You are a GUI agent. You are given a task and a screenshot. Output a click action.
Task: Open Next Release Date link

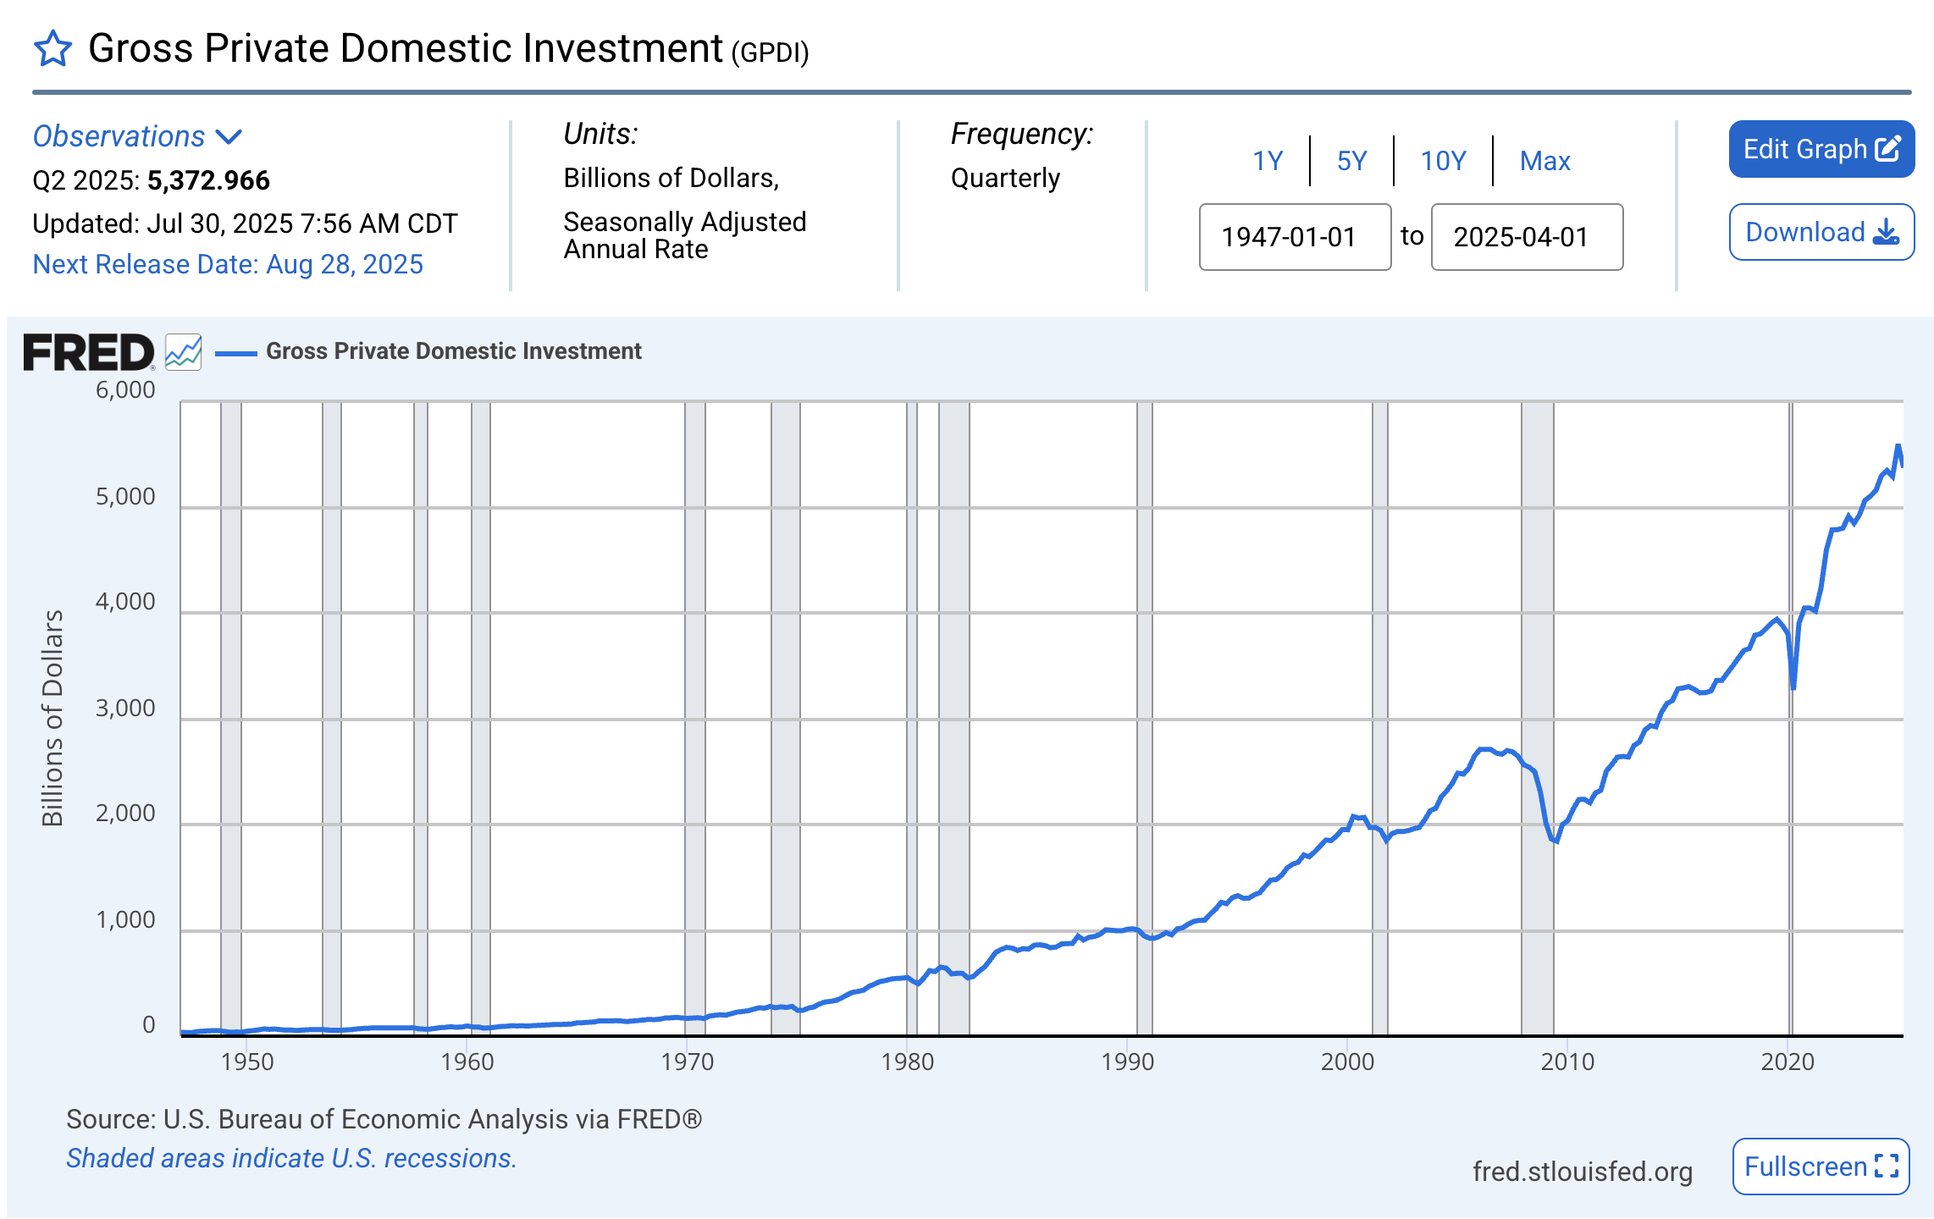point(228,264)
